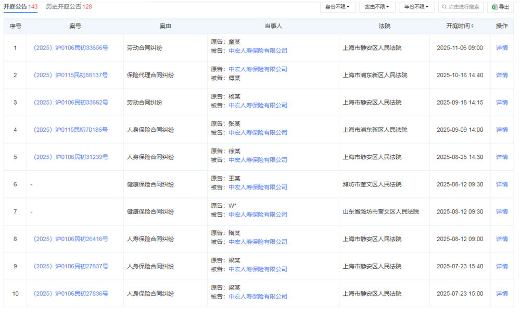Open case (2025)沪0106民初31239号

point(71,157)
